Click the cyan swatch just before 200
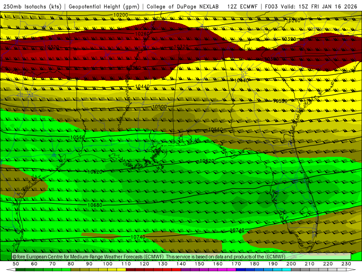 point(286,270)
